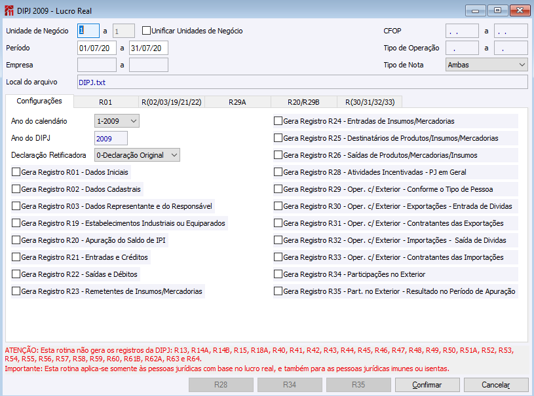Click the Local do arquivo field DIPJ.txt
534x396 pixels.
click(x=303, y=82)
